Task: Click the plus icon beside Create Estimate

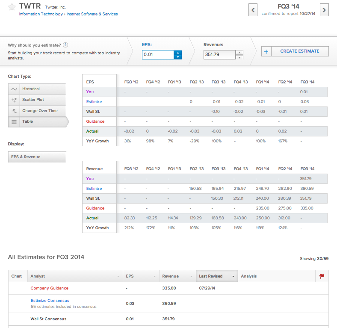Action: (266, 51)
